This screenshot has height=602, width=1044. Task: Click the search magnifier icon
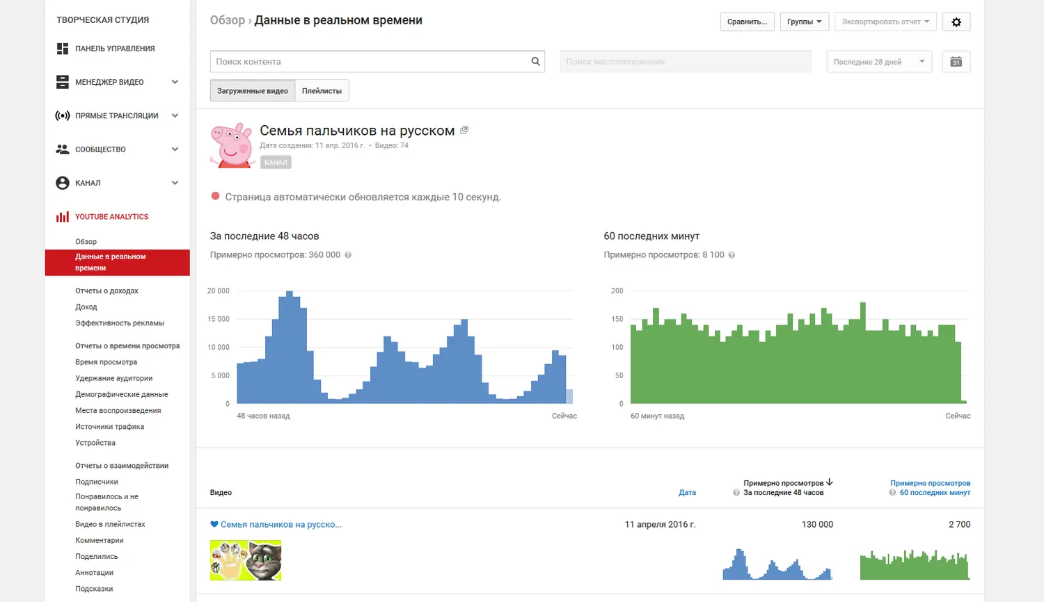coord(535,61)
